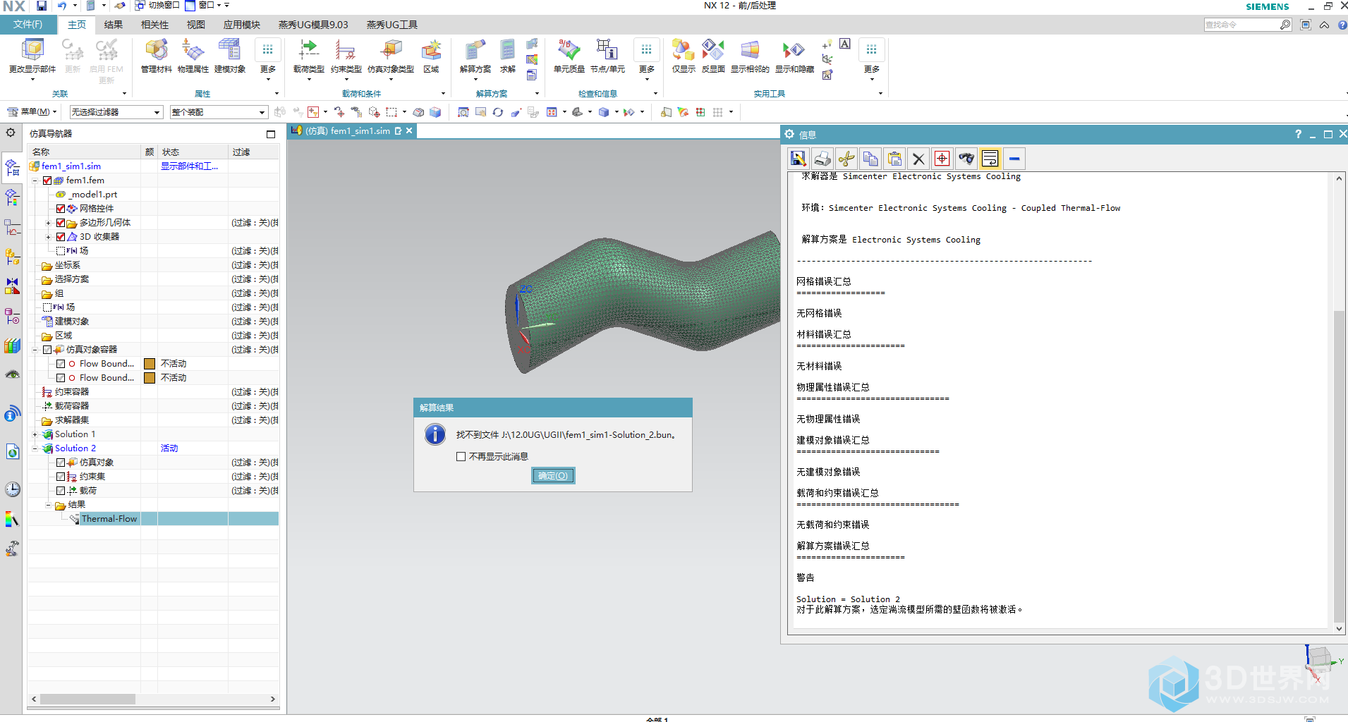Viewport: 1348px width, 722px height.
Task: Click the save icon in Information window
Action: [798, 159]
